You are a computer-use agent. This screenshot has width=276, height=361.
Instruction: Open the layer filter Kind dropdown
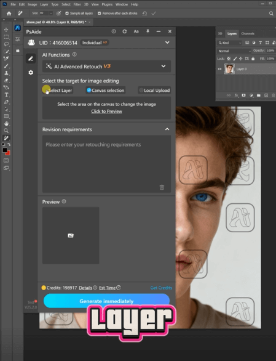pos(229,43)
